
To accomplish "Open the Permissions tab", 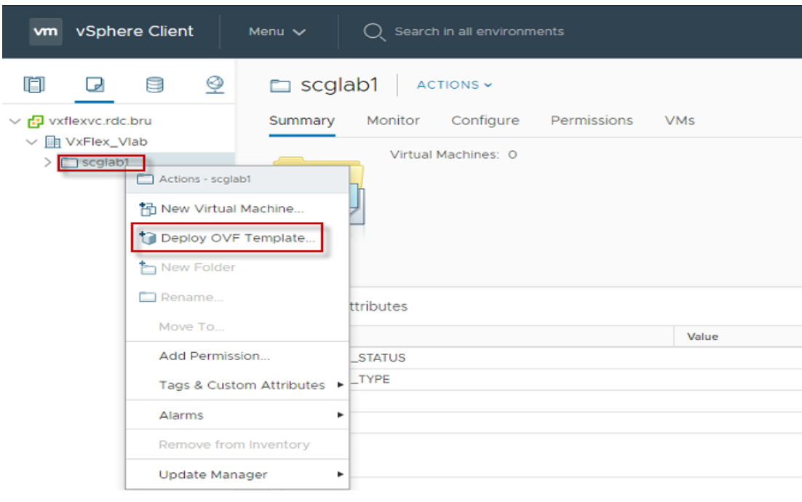I will 591,120.
